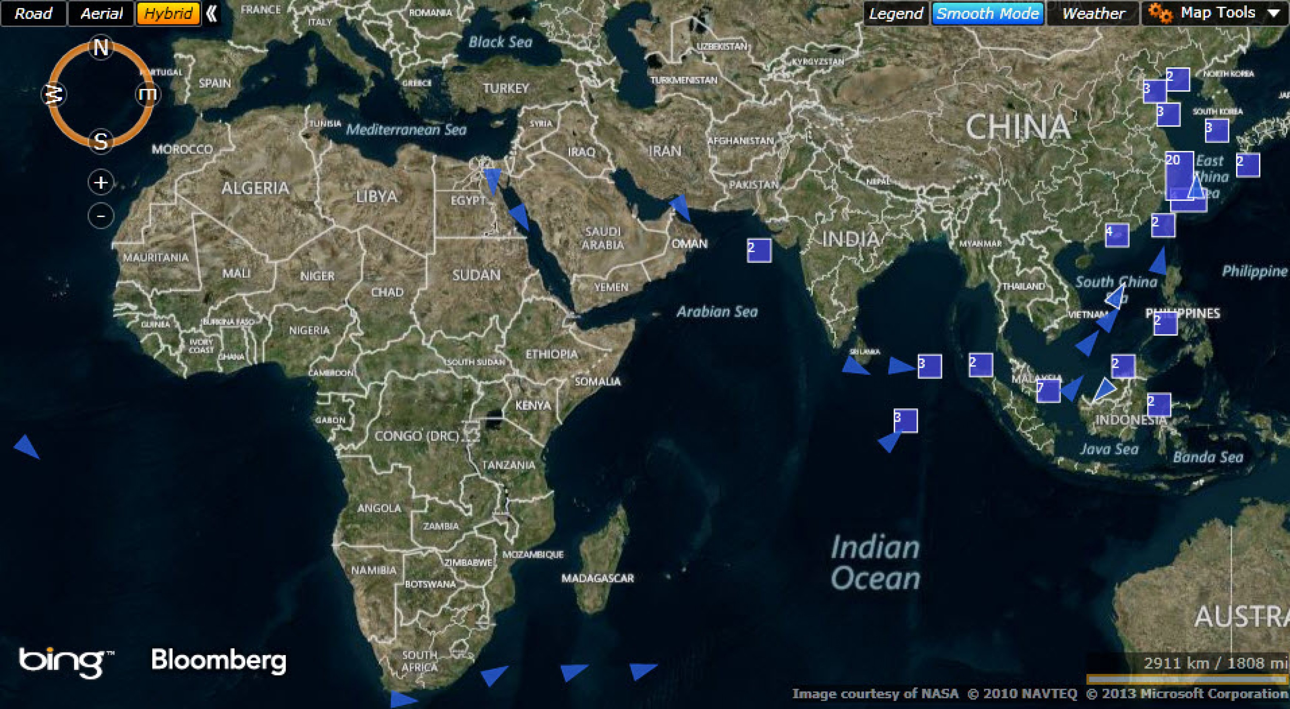Image resolution: width=1290 pixels, height=709 pixels.
Task: Switch to Road map view
Action: pyautogui.click(x=33, y=14)
